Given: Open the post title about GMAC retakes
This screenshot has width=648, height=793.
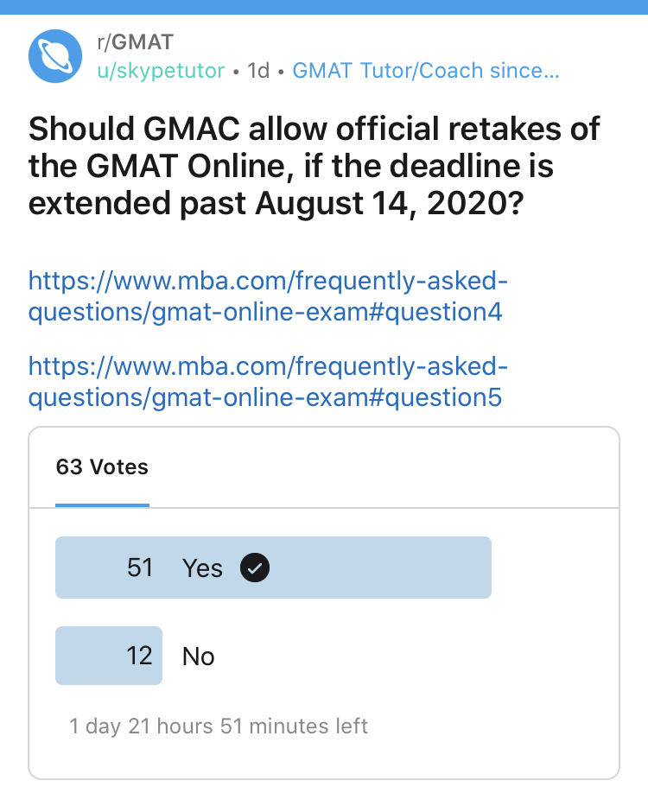Looking at the screenshot, I should (314, 165).
